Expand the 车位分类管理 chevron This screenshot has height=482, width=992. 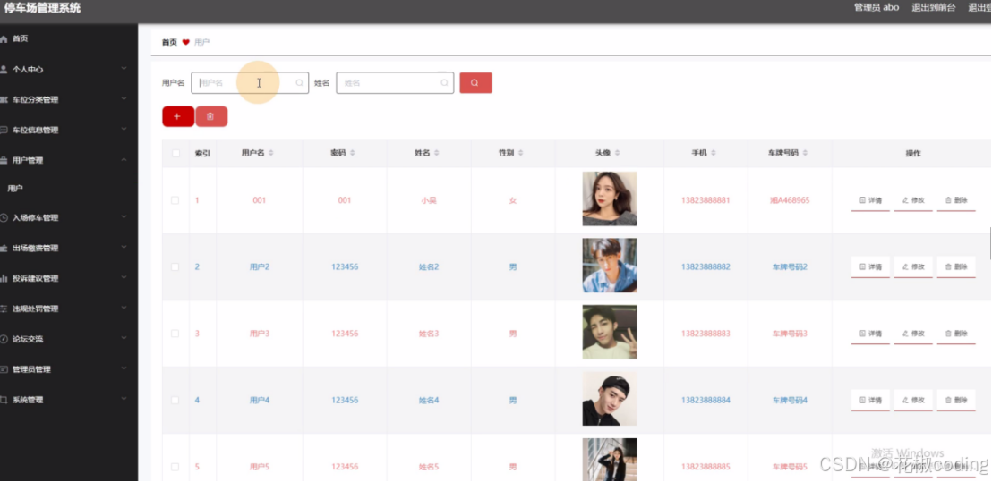pos(124,98)
